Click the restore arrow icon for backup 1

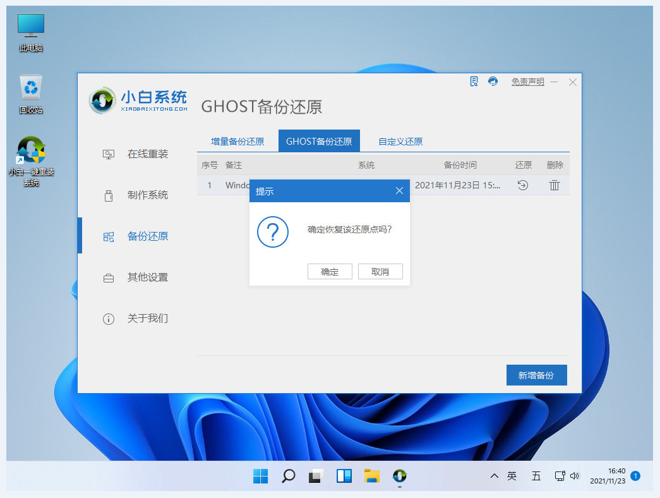tap(522, 185)
